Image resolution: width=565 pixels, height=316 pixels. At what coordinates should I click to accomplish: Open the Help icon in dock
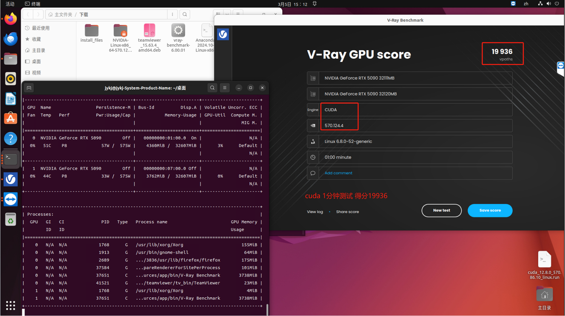[x=10, y=138]
